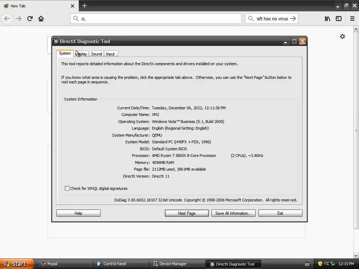Image resolution: width=359 pixels, height=269 pixels.
Task: Click the security shield tray icon
Action: coord(320,264)
